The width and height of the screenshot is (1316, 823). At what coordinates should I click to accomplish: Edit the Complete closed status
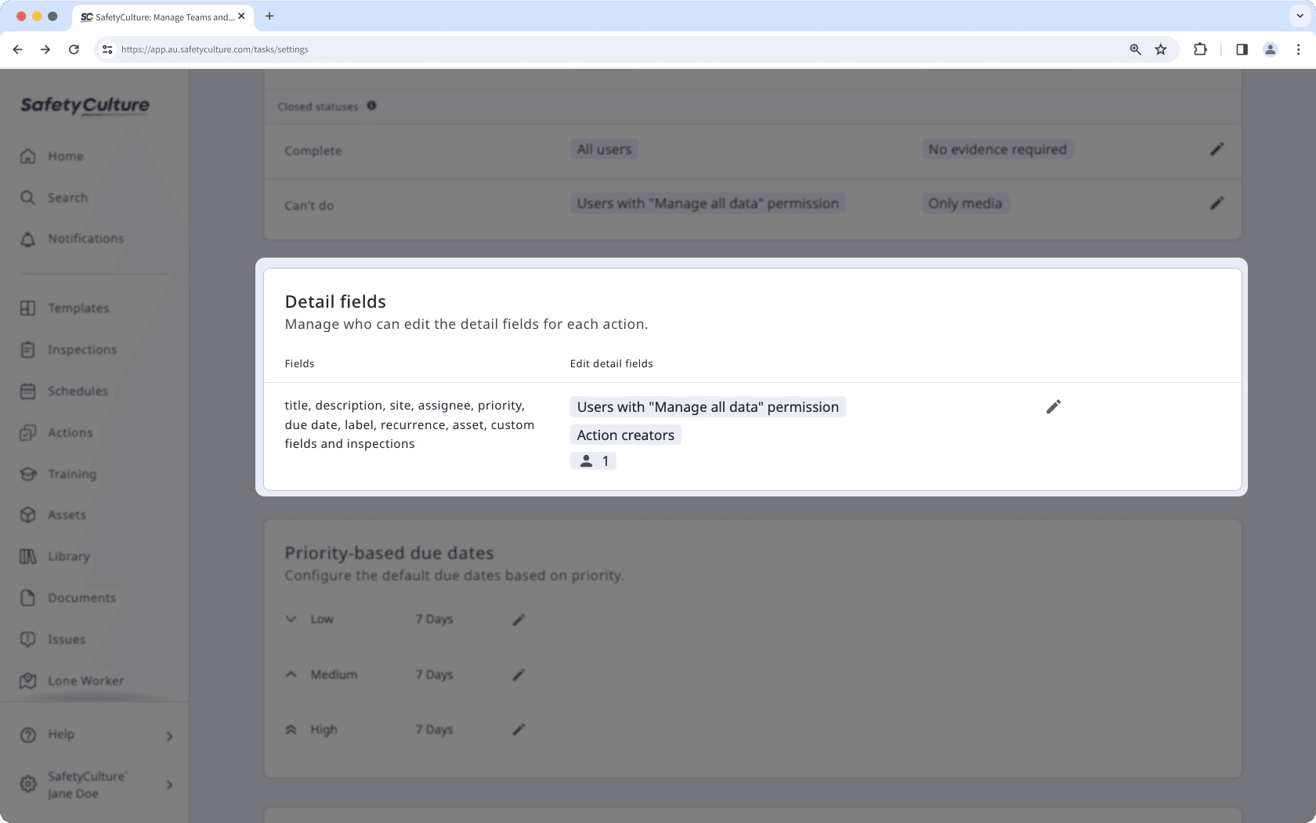click(1217, 149)
